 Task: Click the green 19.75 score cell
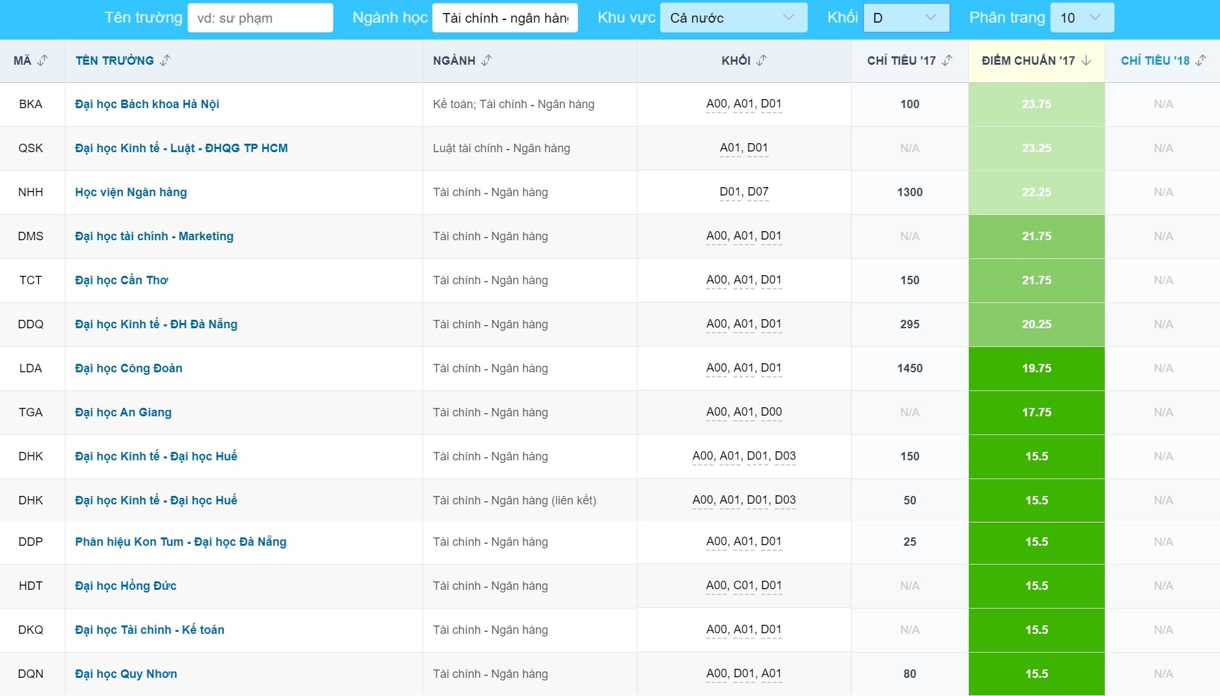(x=1036, y=368)
